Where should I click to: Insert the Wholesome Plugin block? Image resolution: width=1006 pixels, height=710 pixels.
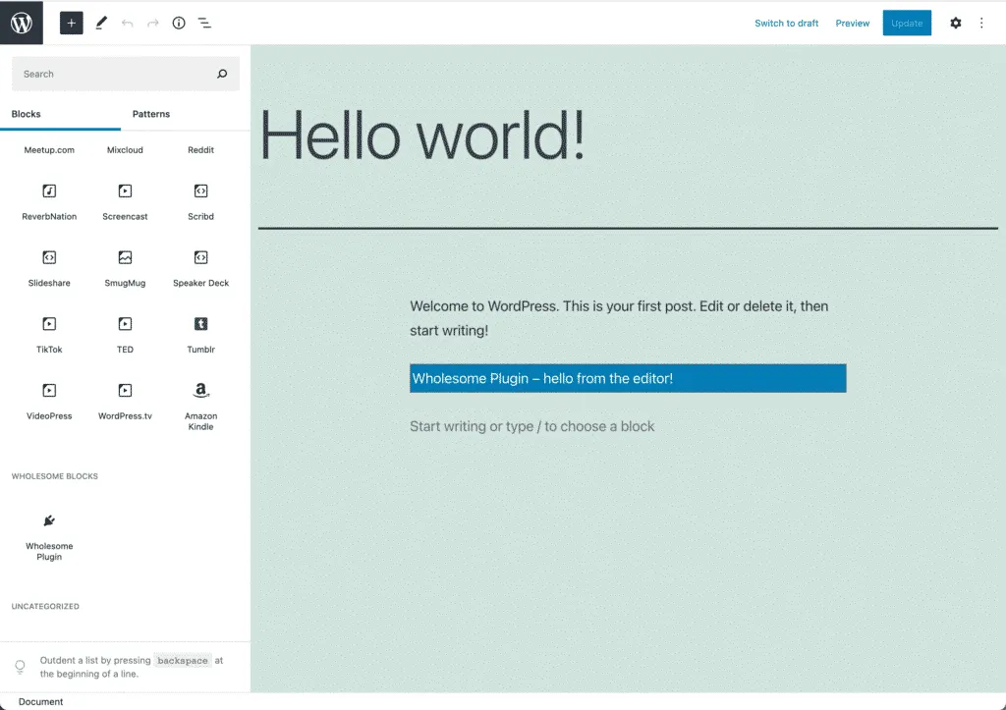[49, 537]
